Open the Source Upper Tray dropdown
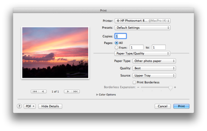This screenshot has width=207, height=131. [x=154, y=75]
